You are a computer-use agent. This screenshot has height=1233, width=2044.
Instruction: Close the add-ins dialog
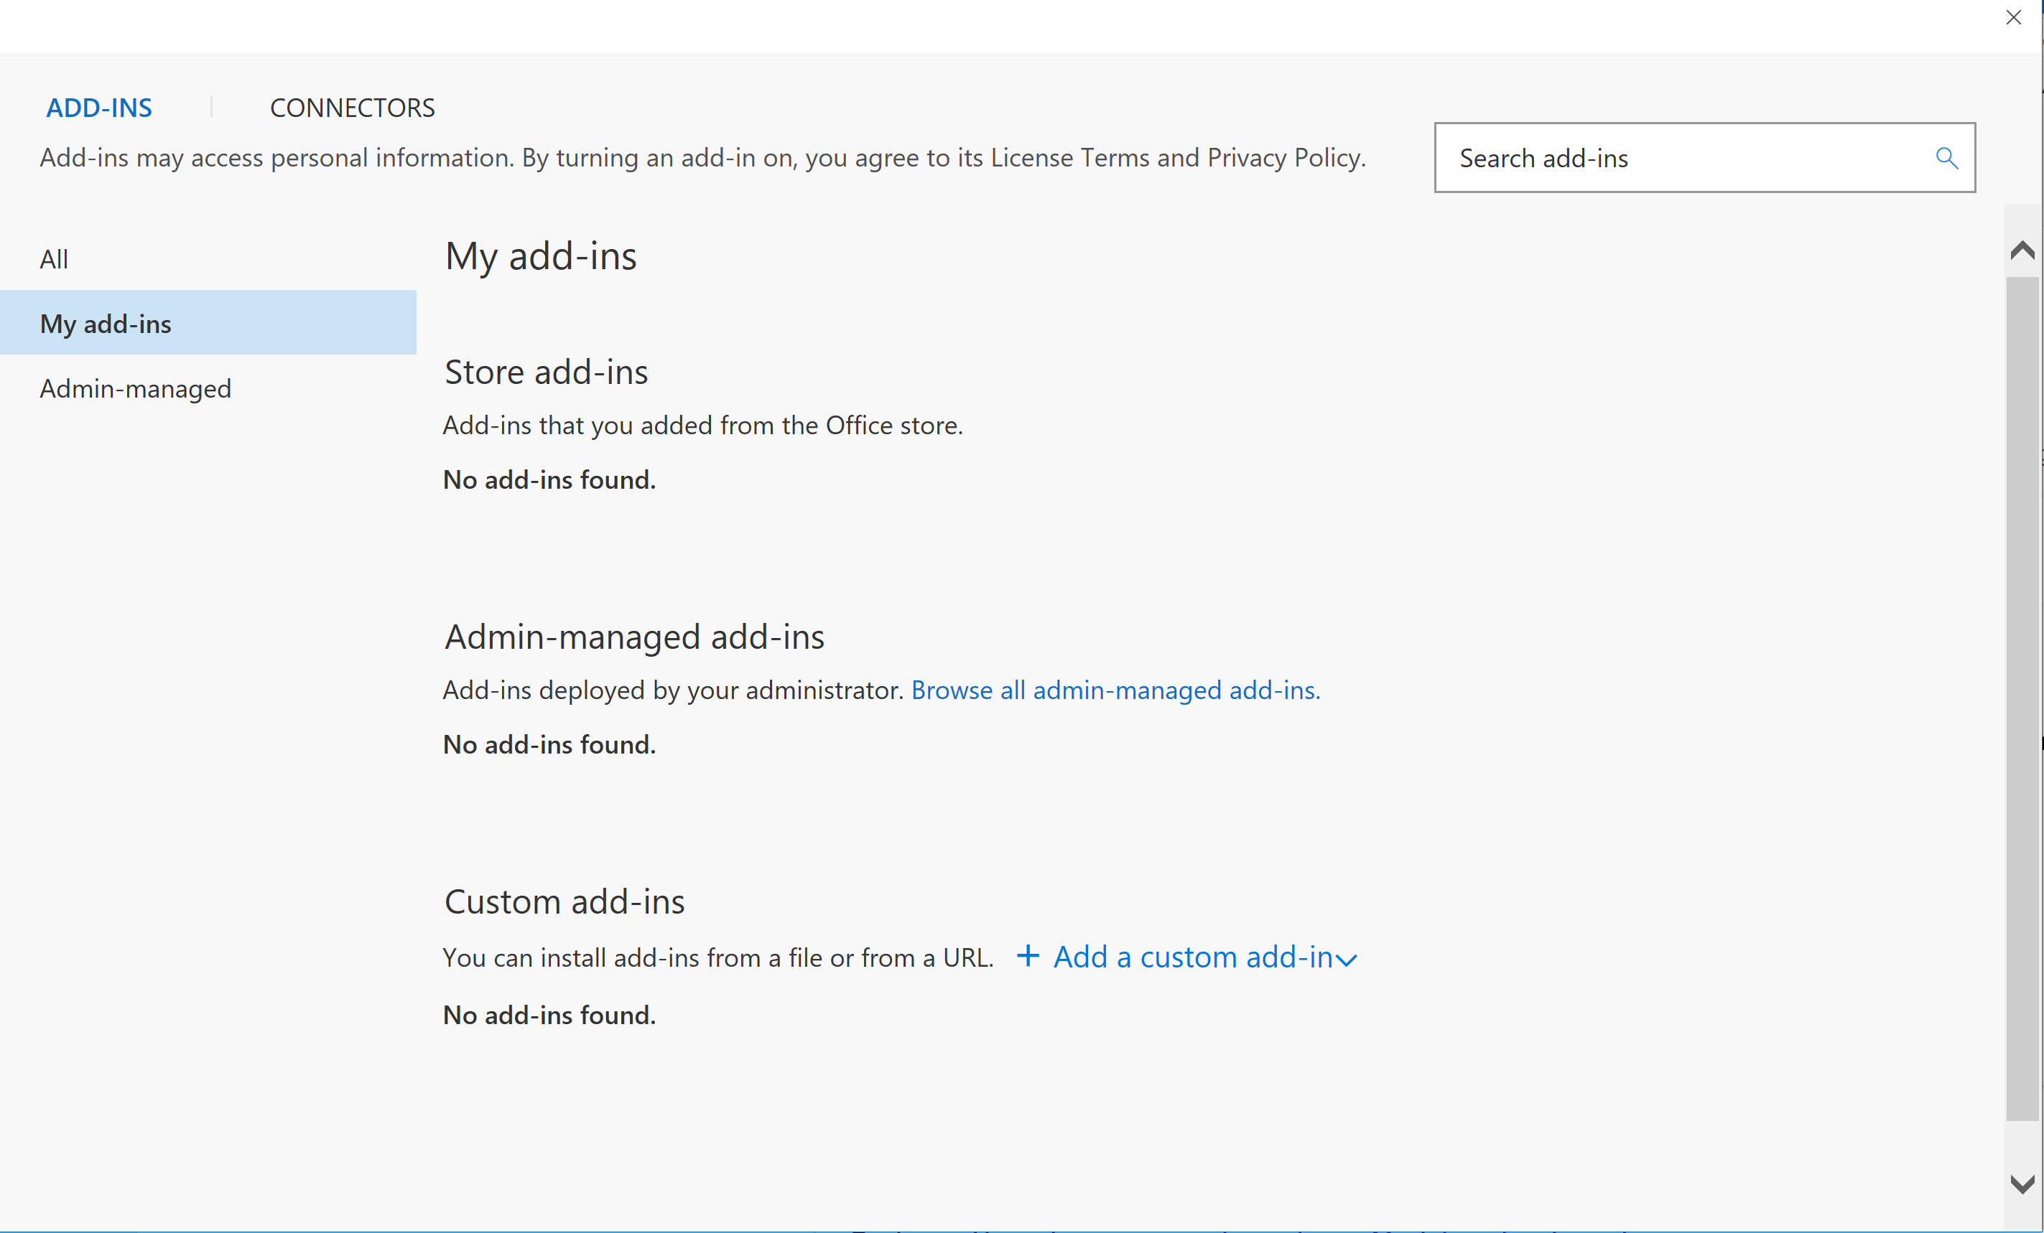2013,17
